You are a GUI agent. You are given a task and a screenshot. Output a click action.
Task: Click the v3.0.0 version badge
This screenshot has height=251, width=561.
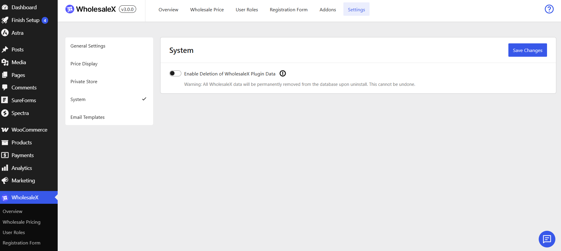(128, 9)
